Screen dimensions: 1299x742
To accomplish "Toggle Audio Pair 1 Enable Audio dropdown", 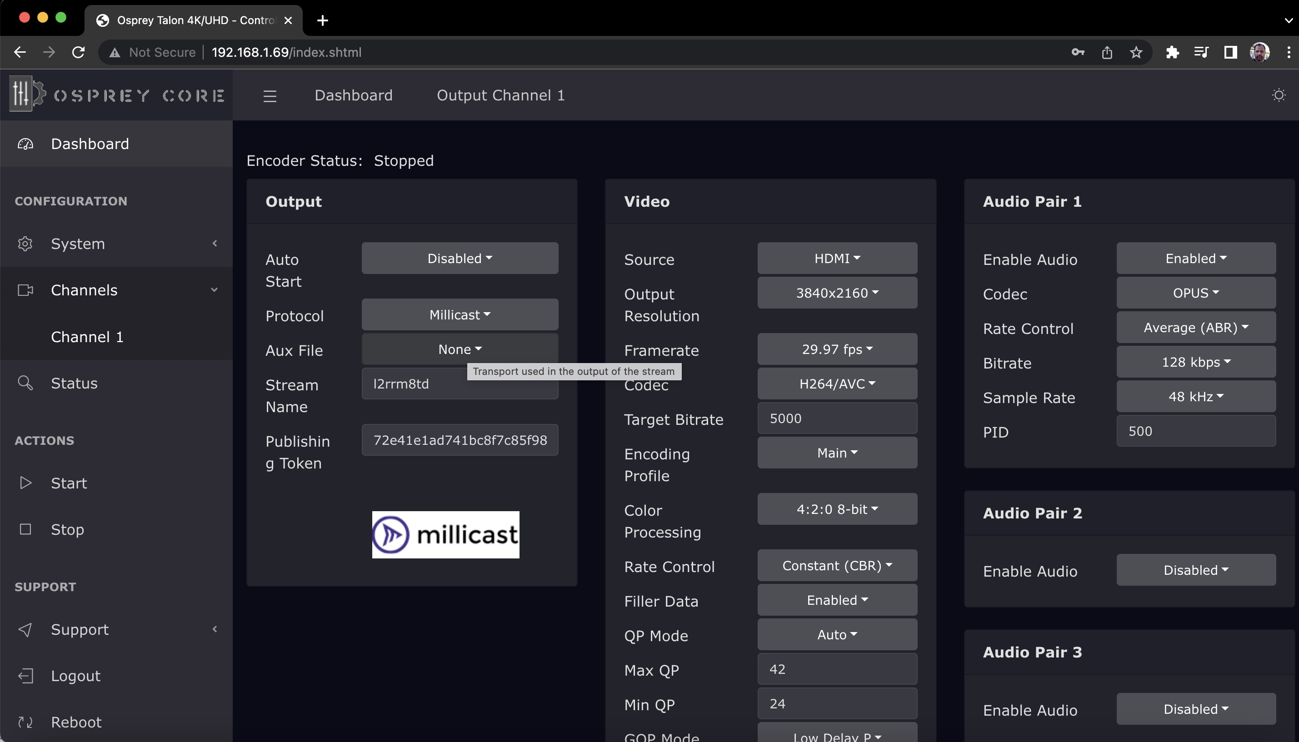I will coord(1195,259).
